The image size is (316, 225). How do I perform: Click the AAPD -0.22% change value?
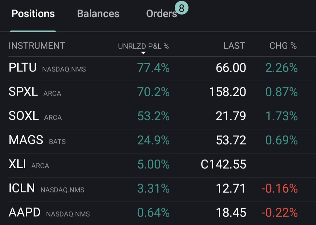[279, 213]
